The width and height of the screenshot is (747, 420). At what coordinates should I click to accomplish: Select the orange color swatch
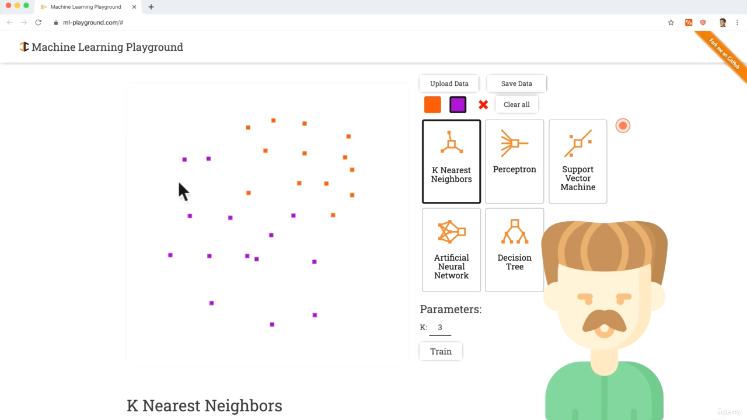point(432,105)
